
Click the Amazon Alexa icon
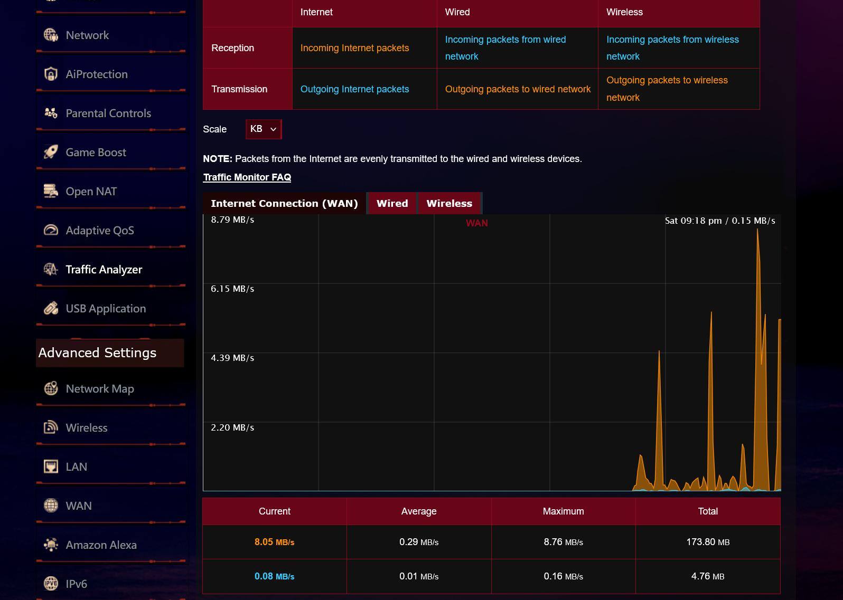pos(51,545)
